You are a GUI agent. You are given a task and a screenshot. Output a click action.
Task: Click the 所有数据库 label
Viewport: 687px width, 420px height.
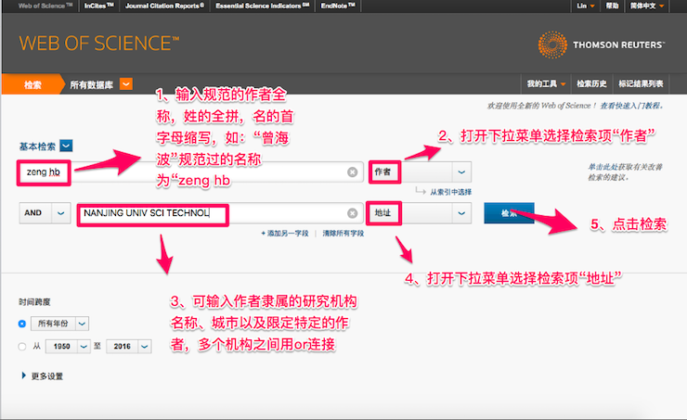(x=92, y=84)
